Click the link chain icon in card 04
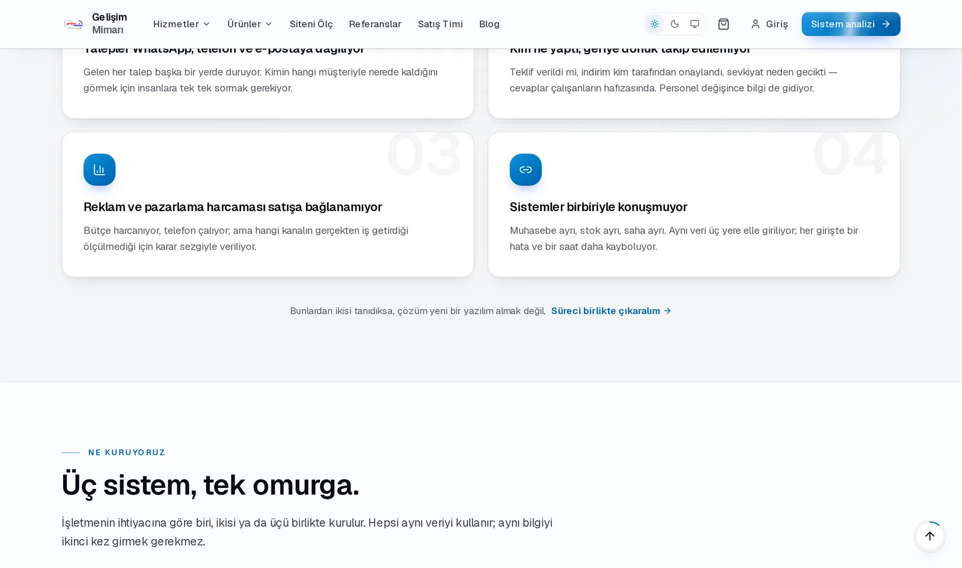962x568 pixels. (x=525, y=170)
